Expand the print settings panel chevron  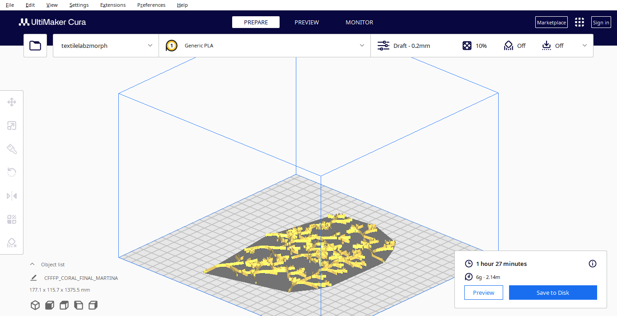click(x=584, y=46)
